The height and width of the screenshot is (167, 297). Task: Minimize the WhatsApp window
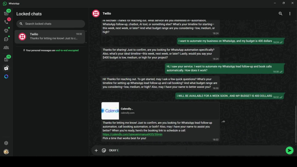click(275, 3)
